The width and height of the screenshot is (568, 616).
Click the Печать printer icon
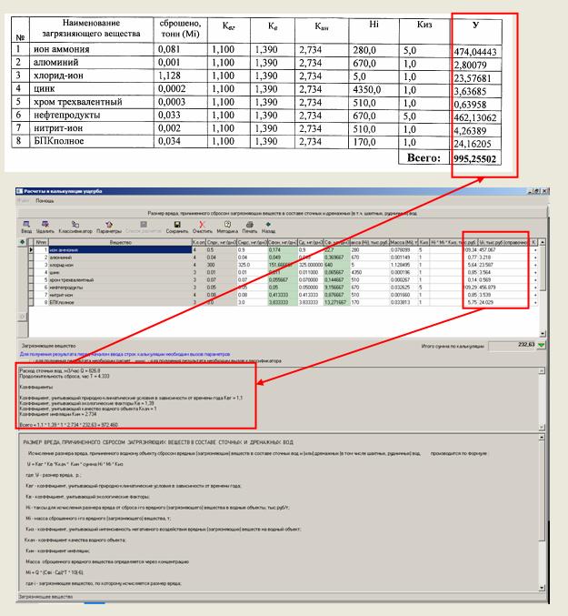coord(249,224)
